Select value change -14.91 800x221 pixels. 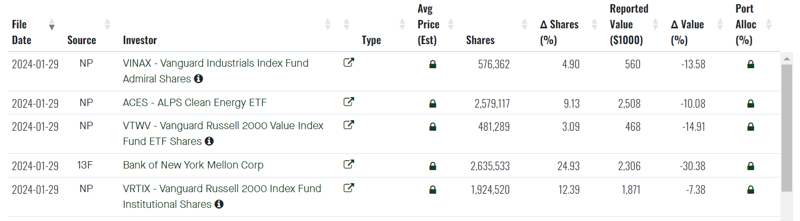(693, 127)
